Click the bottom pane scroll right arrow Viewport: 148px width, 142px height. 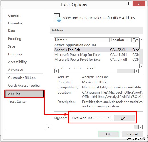(140, 127)
